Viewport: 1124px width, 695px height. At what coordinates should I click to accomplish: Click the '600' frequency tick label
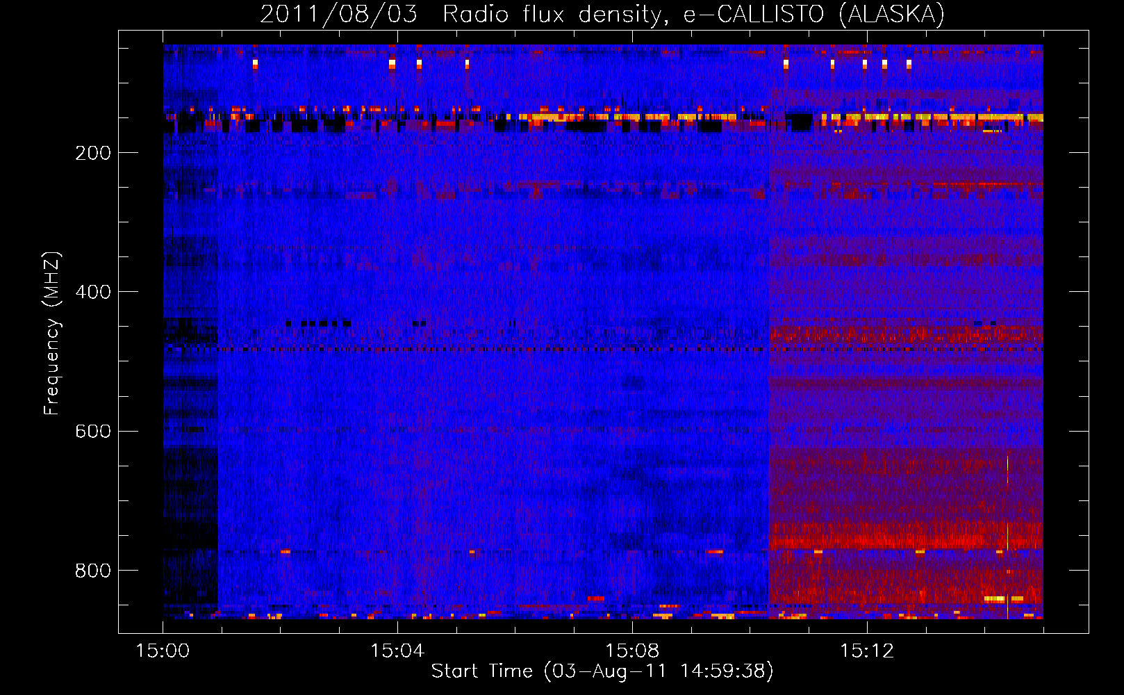click(93, 431)
